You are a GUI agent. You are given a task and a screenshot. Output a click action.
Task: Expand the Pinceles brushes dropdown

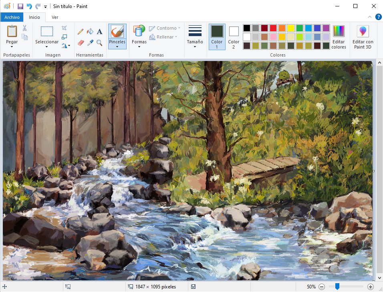tap(117, 47)
